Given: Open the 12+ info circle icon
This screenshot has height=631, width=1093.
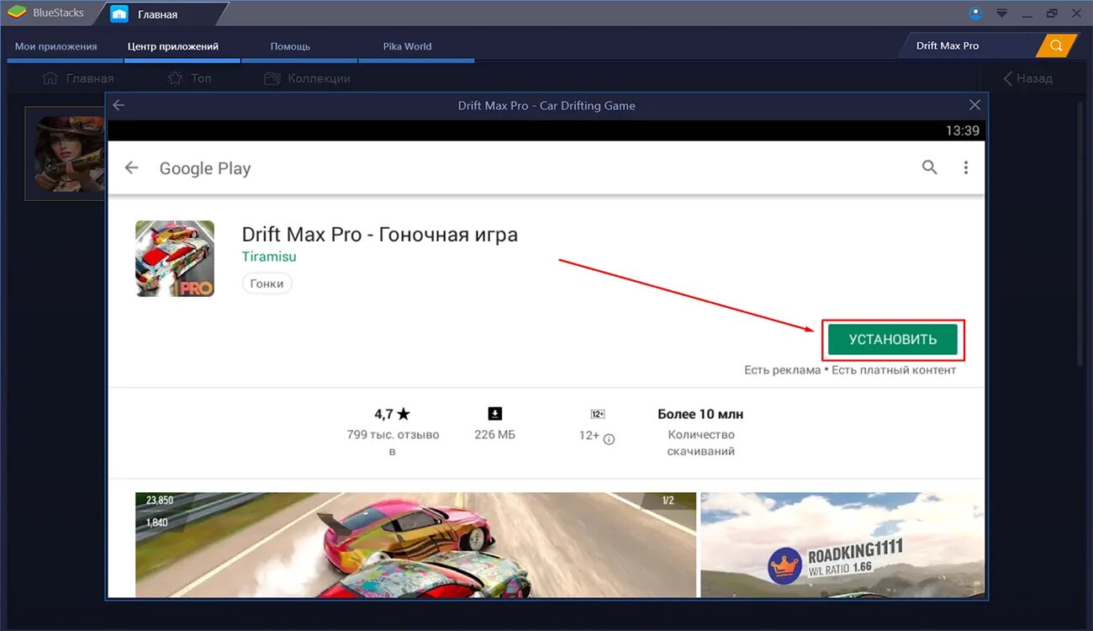Looking at the screenshot, I should click(x=609, y=439).
